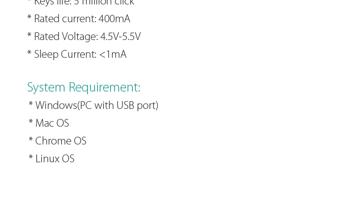The image size is (356, 203).
Task: Select the 'Sleep Current' label text
Action: (x=65, y=55)
